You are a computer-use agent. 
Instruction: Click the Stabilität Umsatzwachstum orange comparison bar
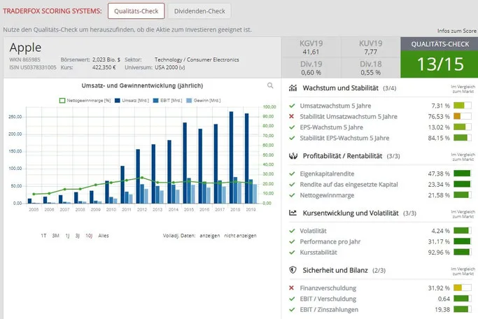[x=462, y=116]
